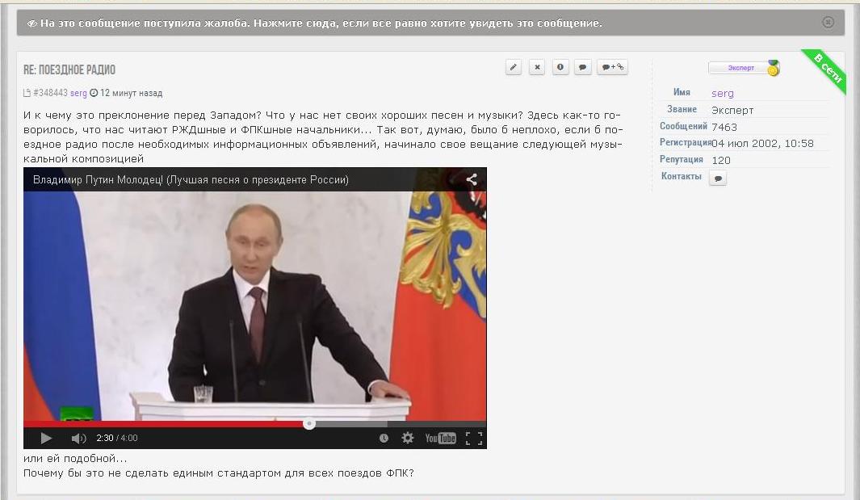Open the video share icon

(472, 179)
